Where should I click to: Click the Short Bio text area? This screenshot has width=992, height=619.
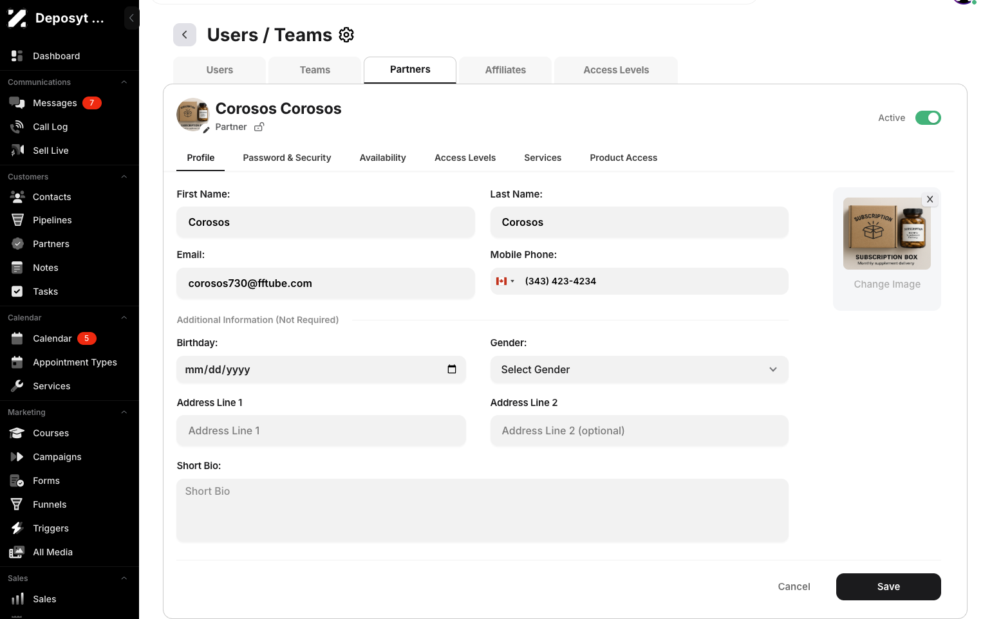click(x=483, y=510)
